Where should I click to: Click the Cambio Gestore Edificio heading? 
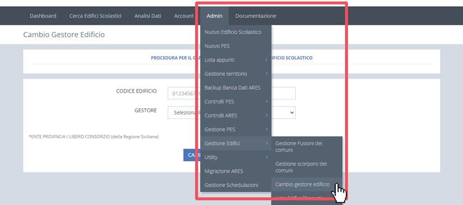[x=64, y=35]
